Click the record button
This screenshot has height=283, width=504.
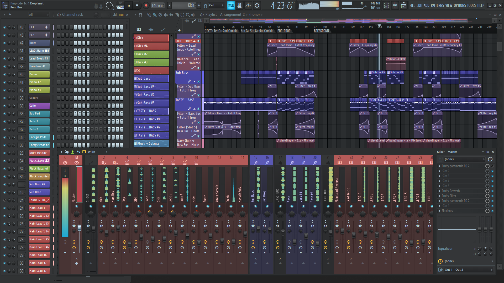point(146,5)
